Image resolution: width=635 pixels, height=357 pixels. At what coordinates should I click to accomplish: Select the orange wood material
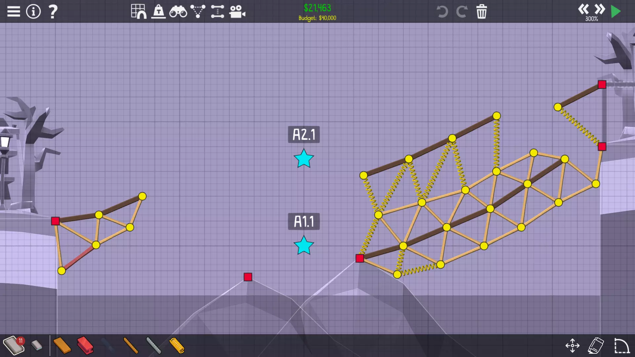tap(62, 345)
